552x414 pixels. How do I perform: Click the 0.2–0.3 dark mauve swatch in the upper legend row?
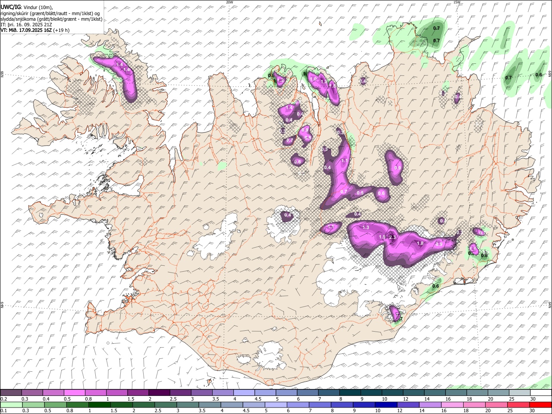tap(11, 393)
